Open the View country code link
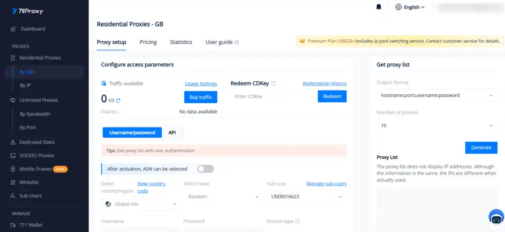505x232 pixels. tap(151, 187)
